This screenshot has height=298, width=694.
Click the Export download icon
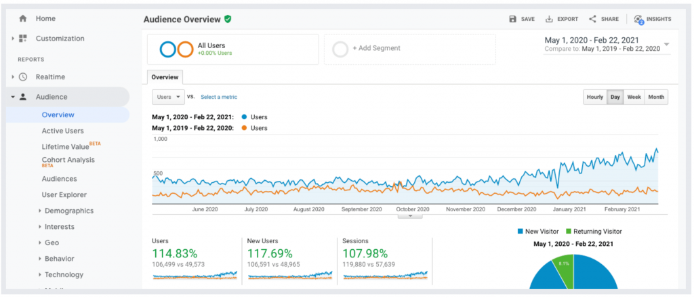click(x=549, y=19)
